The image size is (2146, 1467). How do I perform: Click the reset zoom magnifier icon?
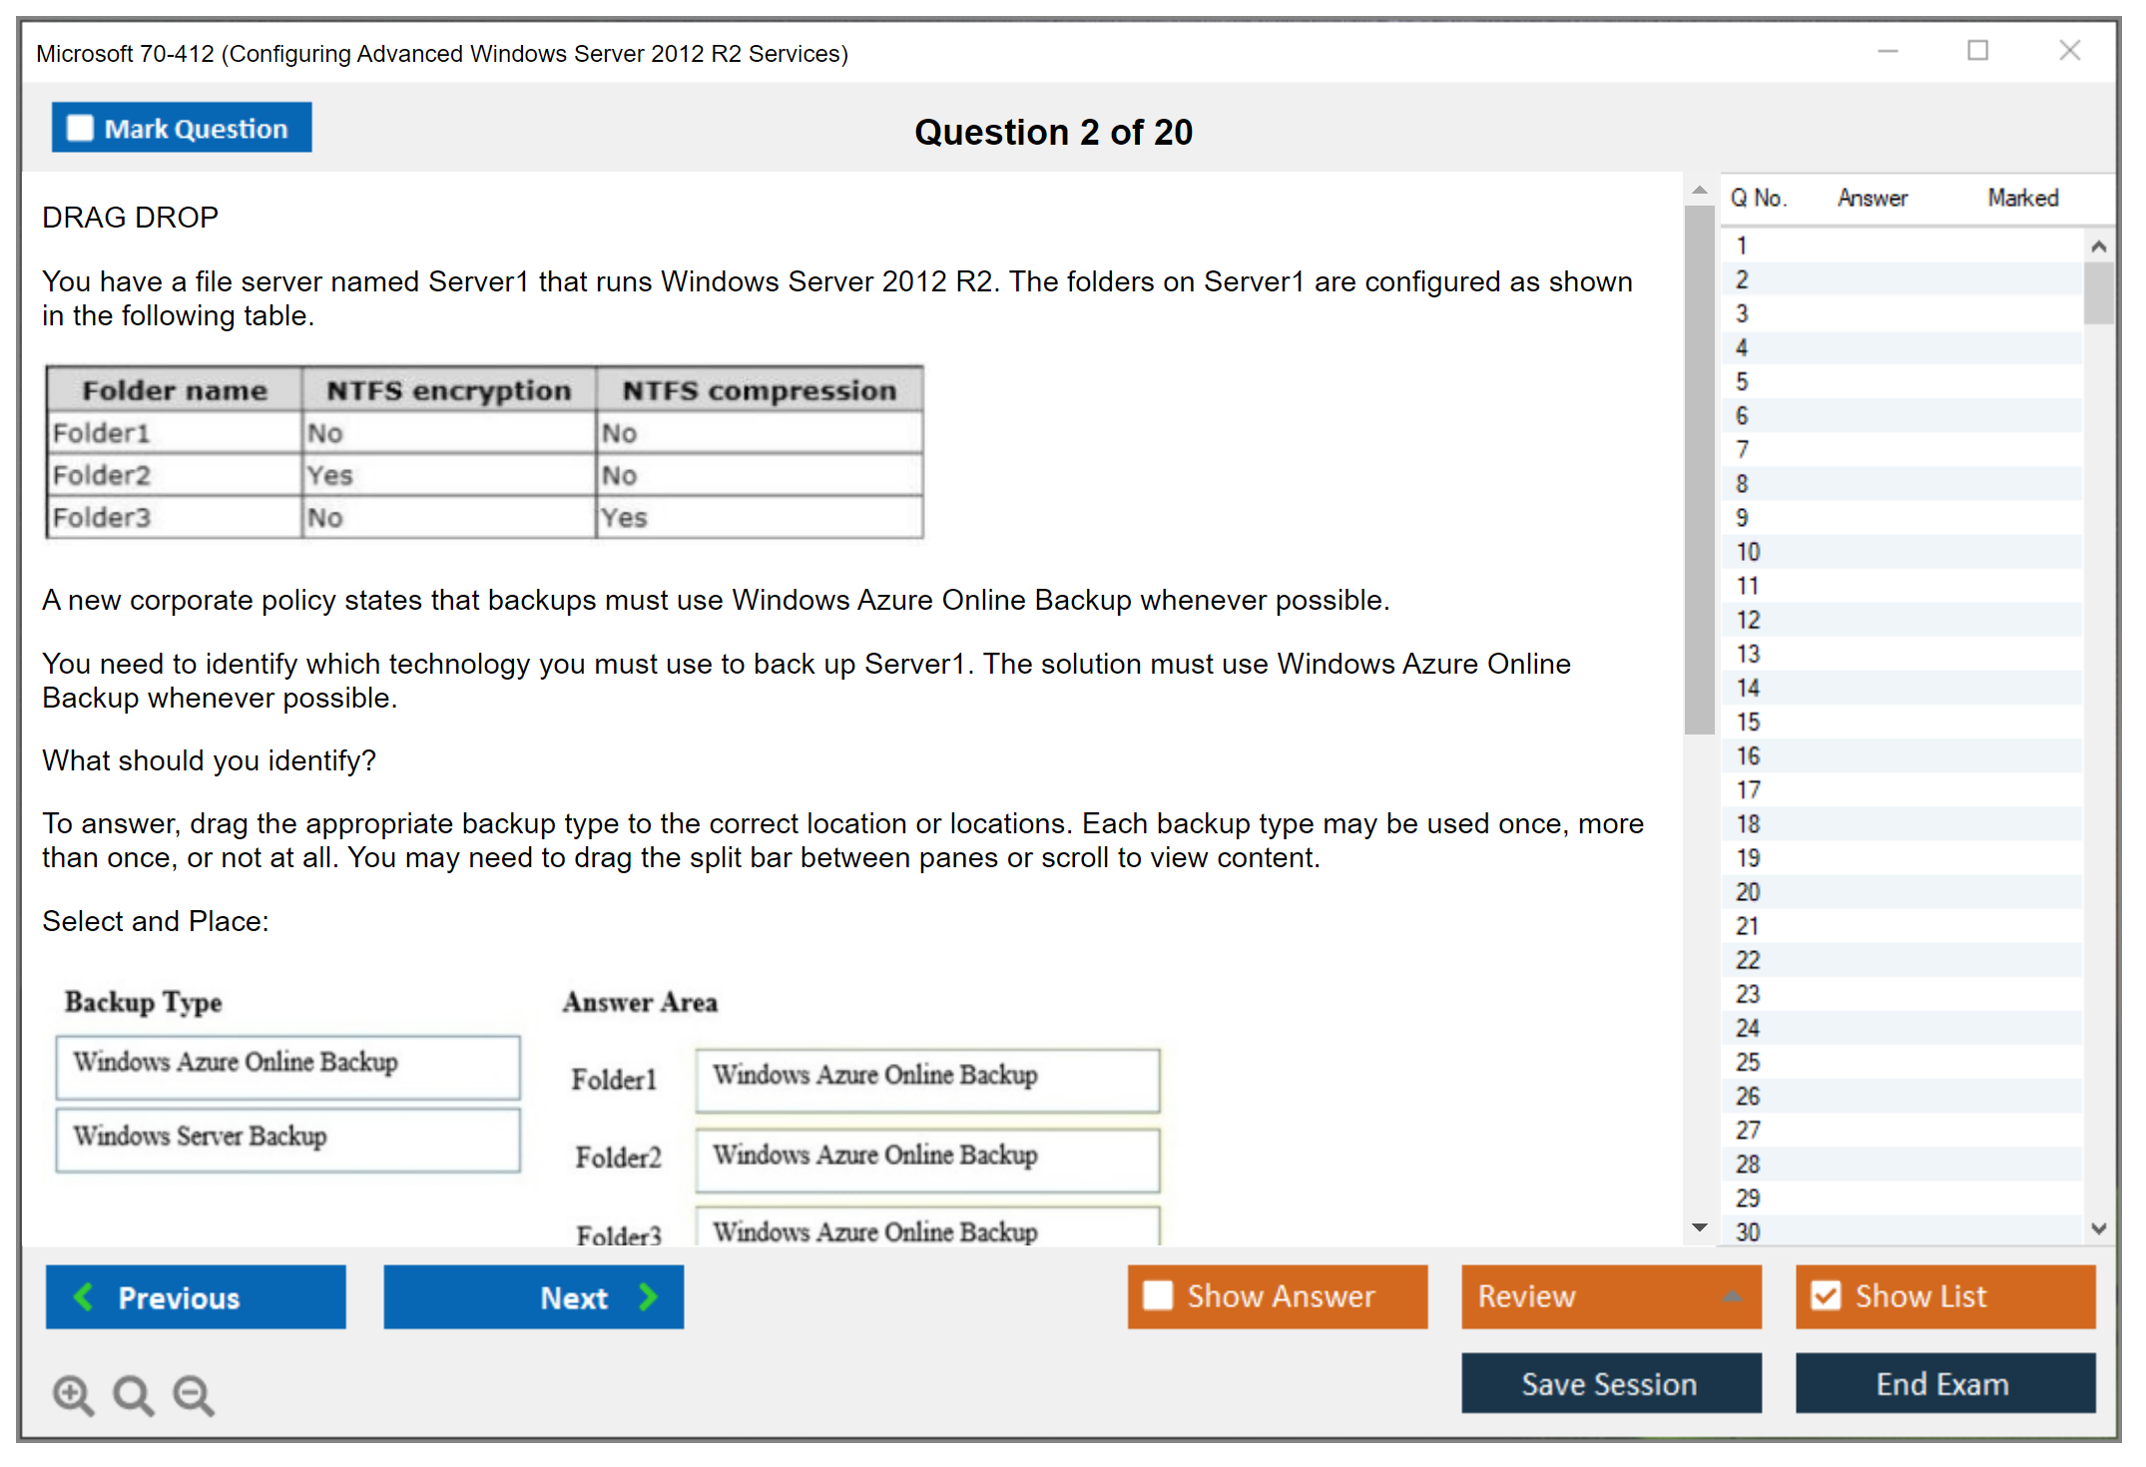point(133,1394)
